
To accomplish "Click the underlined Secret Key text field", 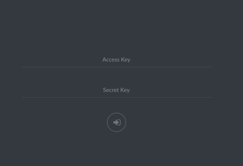I will 117,90.
